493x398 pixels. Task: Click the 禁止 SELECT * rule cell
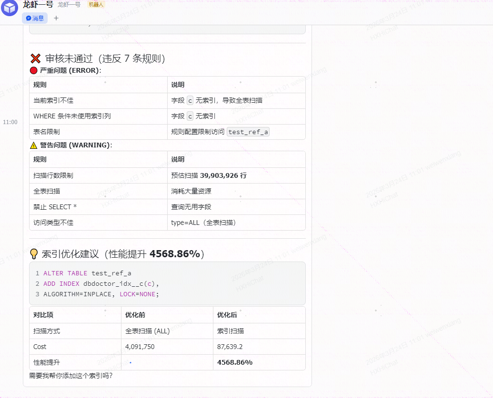tap(98, 207)
